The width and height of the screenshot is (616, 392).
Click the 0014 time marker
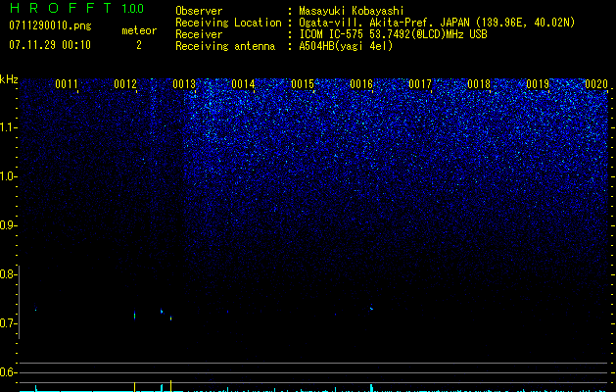click(x=243, y=84)
